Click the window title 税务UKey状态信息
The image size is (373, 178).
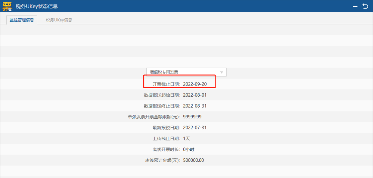37,7
